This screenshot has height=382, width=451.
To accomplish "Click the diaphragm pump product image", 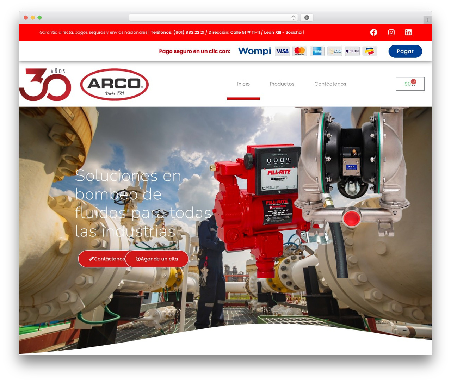I will pyautogui.click(x=352, y=173).
